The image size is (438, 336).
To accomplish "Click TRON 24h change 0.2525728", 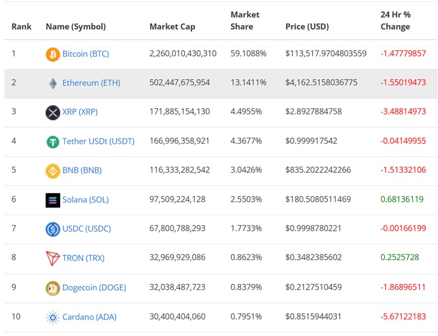I will [400, 257].
